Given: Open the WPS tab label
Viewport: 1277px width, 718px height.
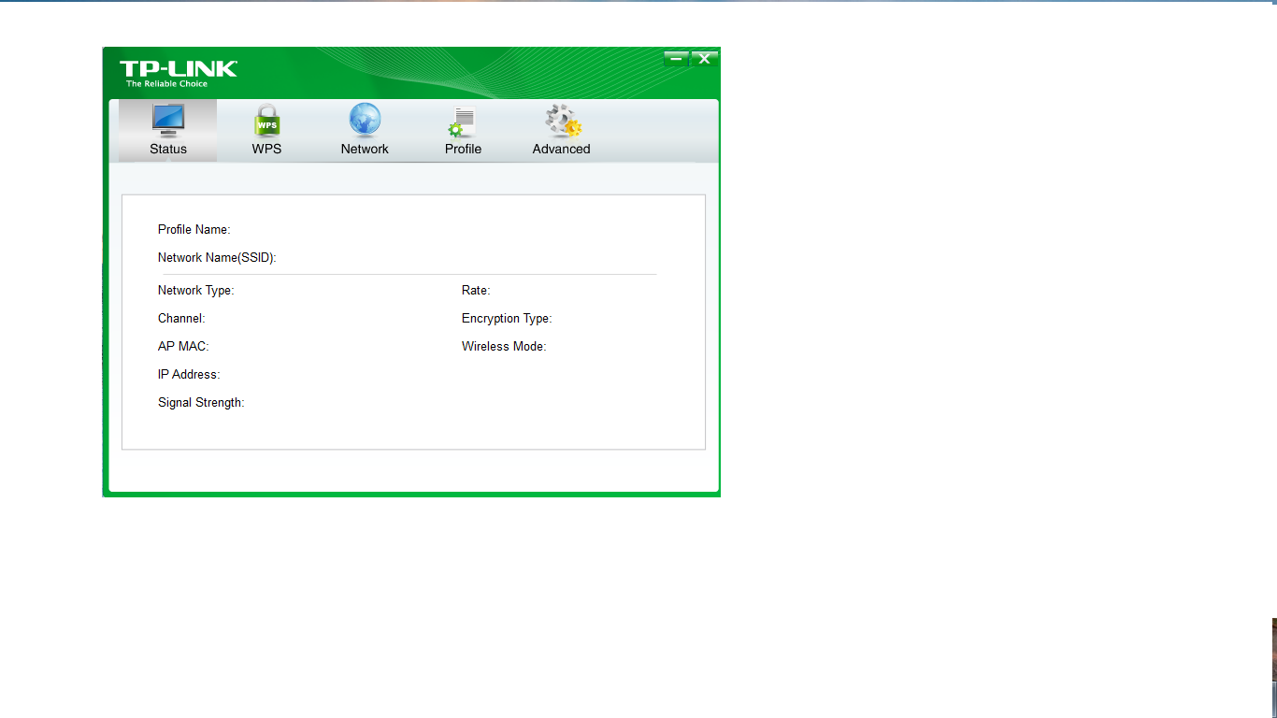Looking at the screenshot, I should (x=266, y=149).
